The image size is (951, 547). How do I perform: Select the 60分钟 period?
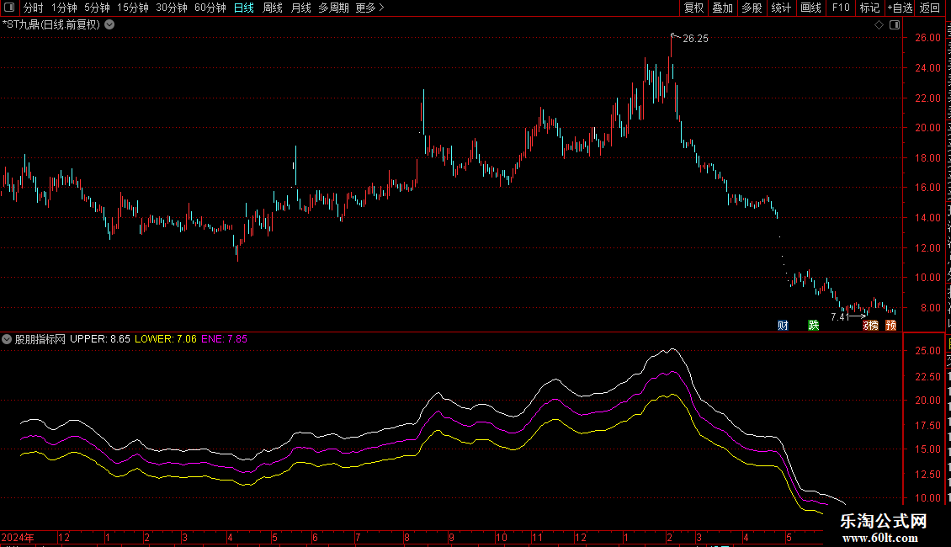tap(210, 8)
